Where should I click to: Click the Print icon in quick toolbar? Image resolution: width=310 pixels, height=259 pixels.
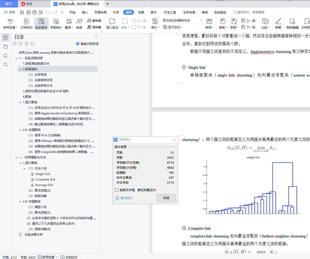[35, 12]
